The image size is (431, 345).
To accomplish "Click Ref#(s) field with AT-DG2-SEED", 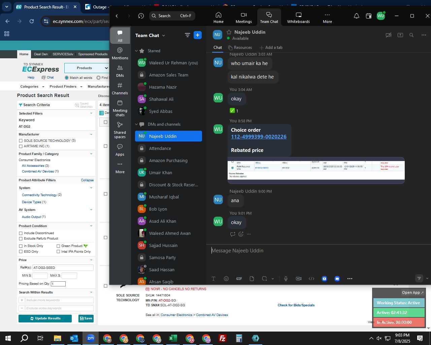I will coord(63,268).
